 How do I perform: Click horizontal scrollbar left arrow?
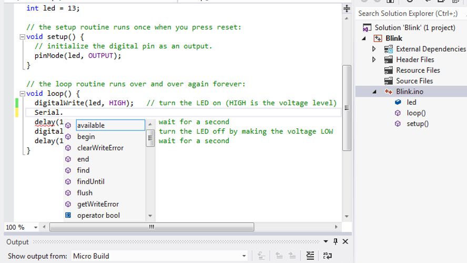click(44, 227)
